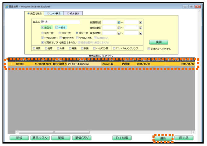Screen dimensions: 207x146
Task: Open the 経過措置日 end date picker
Action: pyautogui.click(x=140, y=33)
